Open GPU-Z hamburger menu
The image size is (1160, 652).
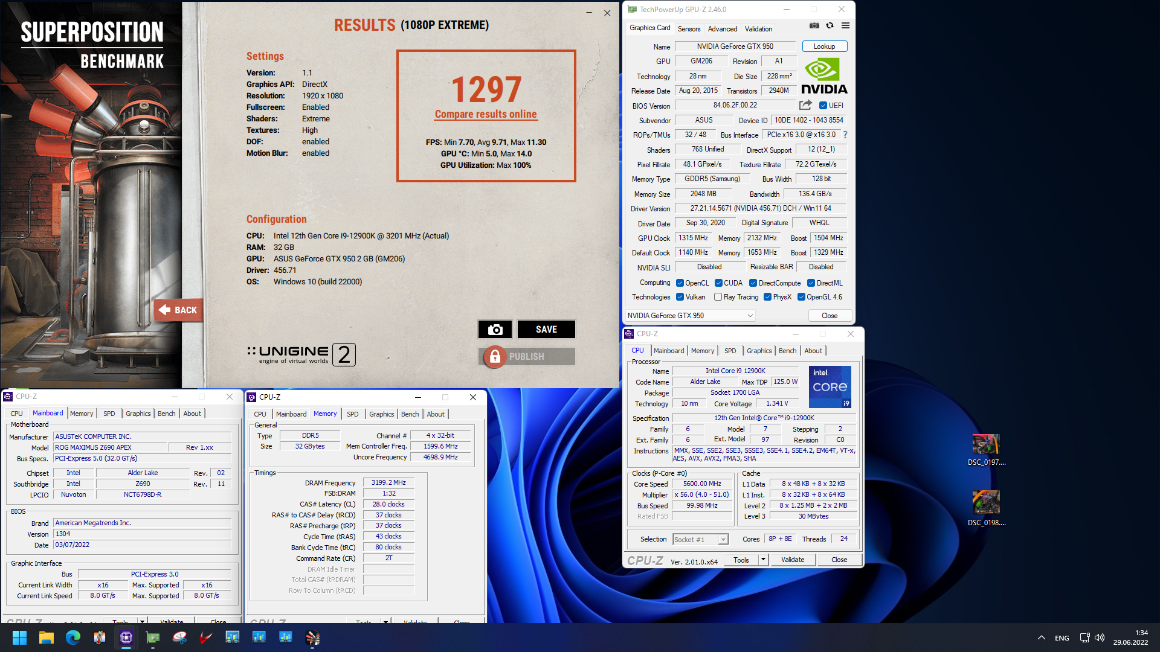click(x=845, y=25)
